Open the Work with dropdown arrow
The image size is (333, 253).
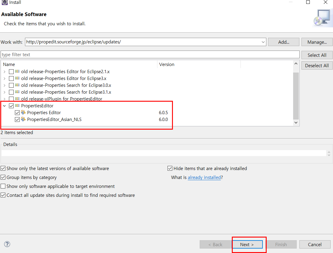click(263, 42)
